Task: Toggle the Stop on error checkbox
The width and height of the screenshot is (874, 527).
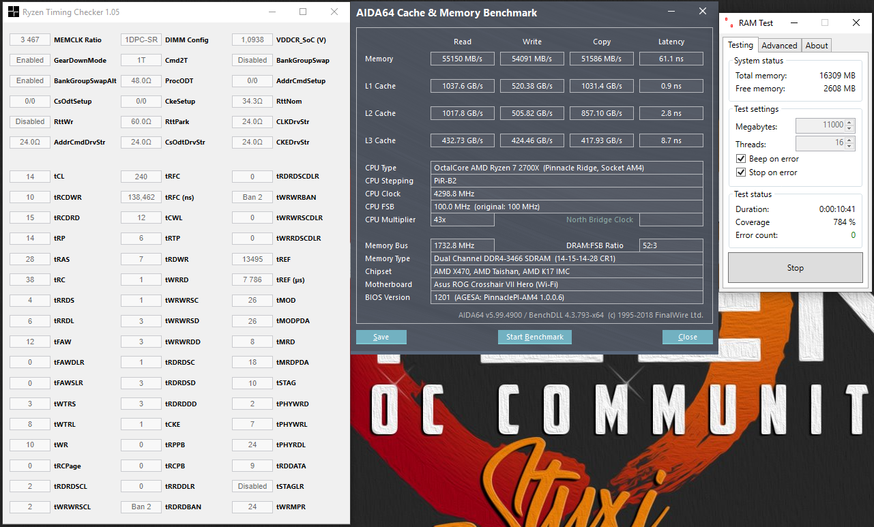Action: [741, 172]
